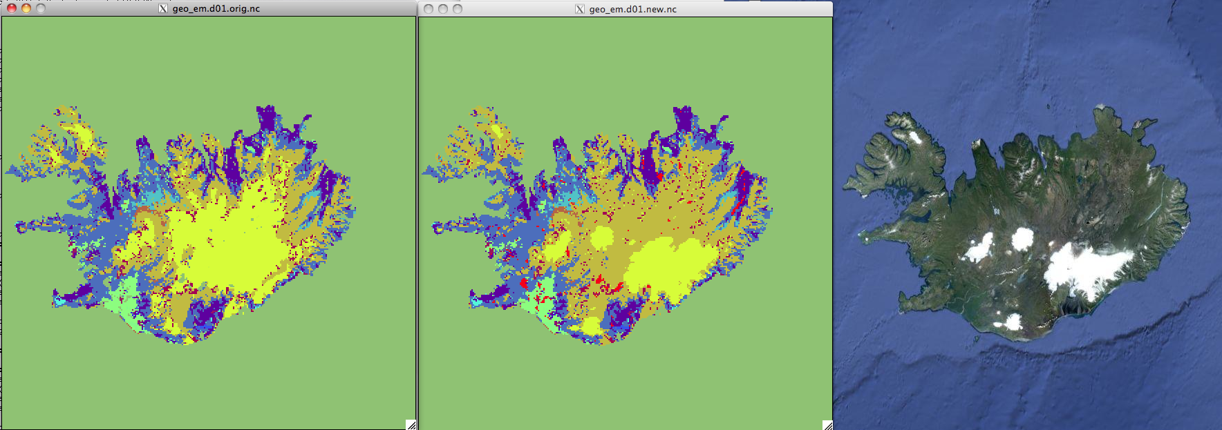Minimize the geo_em.d01.new.nc window
The width and height of the screenshot is (1222, 430).
point(443,9)
